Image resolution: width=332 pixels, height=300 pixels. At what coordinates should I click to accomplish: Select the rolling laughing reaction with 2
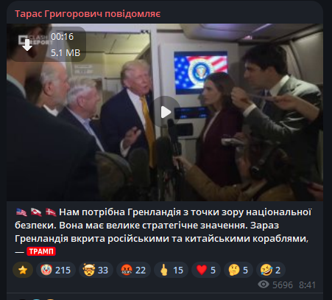[x=271, y=270]
